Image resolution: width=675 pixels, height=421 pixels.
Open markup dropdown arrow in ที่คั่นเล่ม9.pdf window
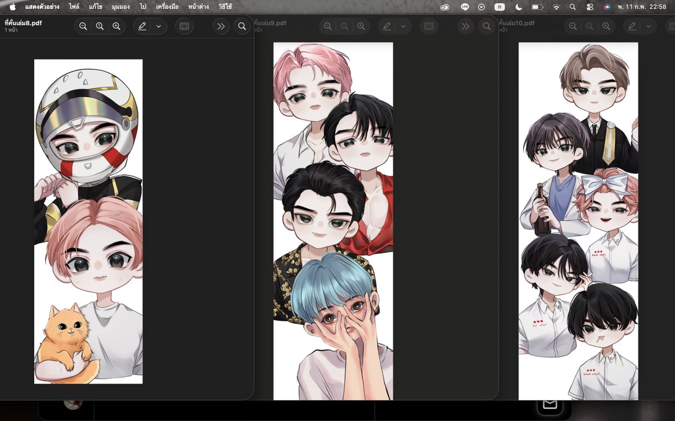point(403,26)
